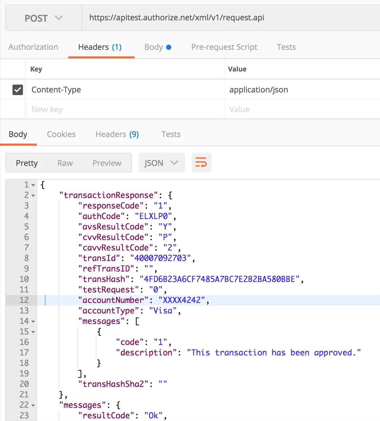
Task: Switch to Preview response view
Action: pyautogui.click(x=107, y=163)
